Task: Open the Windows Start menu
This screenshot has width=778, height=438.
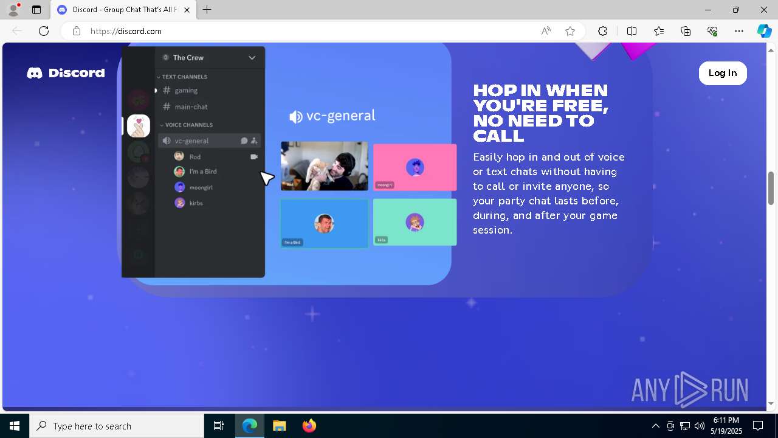Action: click(x=15, y=426)
